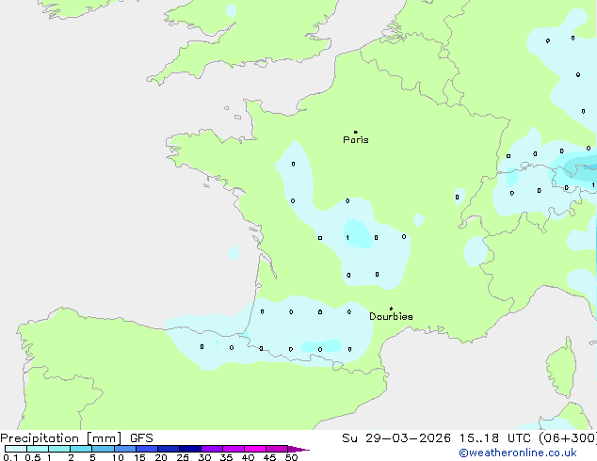Click the purple arrow ending the legend
The image size is (597, 461).
point(298,449)
